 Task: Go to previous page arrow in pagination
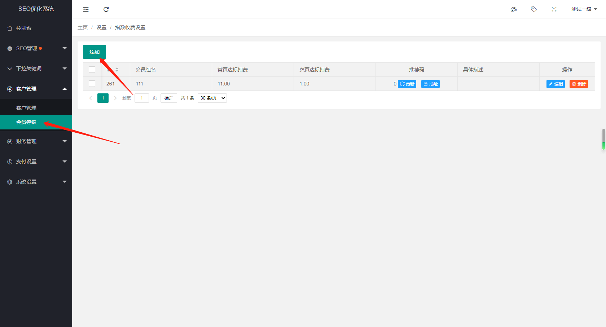pos(91,98)
